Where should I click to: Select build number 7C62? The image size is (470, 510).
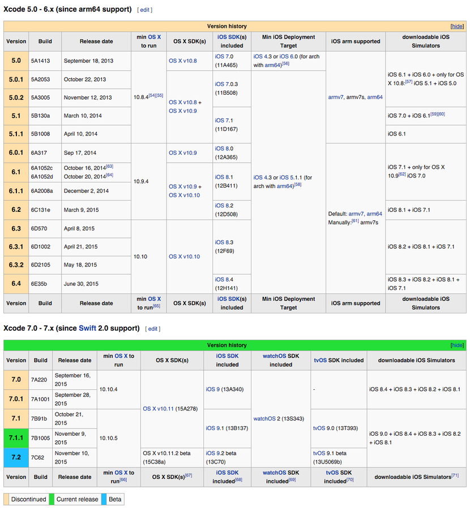pos(37,458)
